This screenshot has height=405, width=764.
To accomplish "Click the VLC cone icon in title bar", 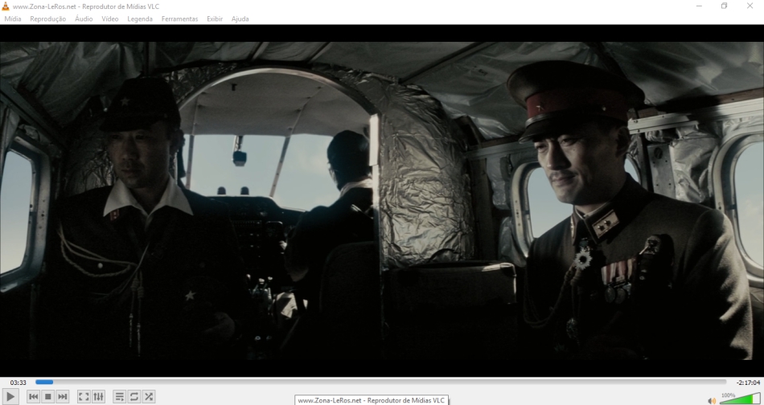I will tap(6, 6).
